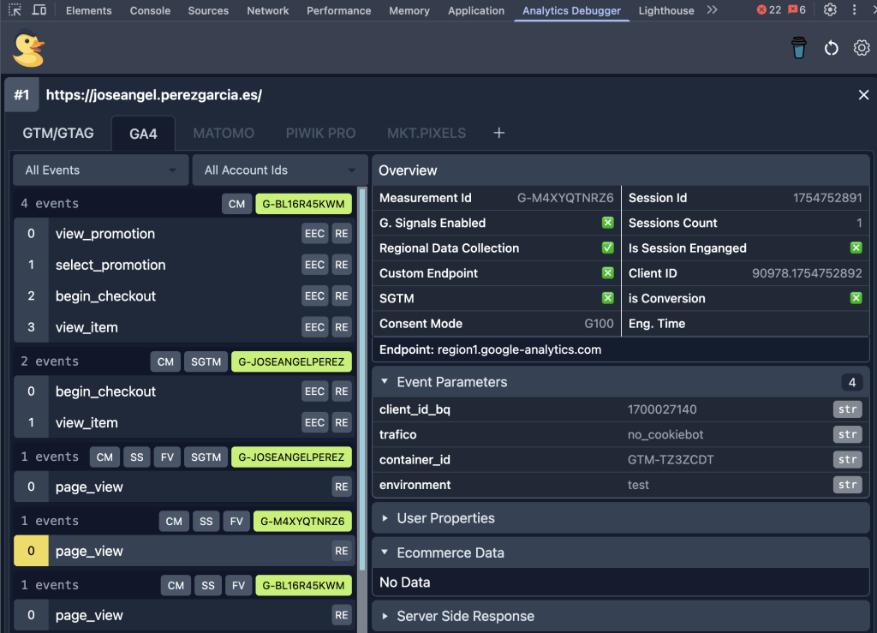This screenshot has height=633, width=877.
Task: Toggle Custom Endpoint indicator
Action: click(x=608, y=273)
